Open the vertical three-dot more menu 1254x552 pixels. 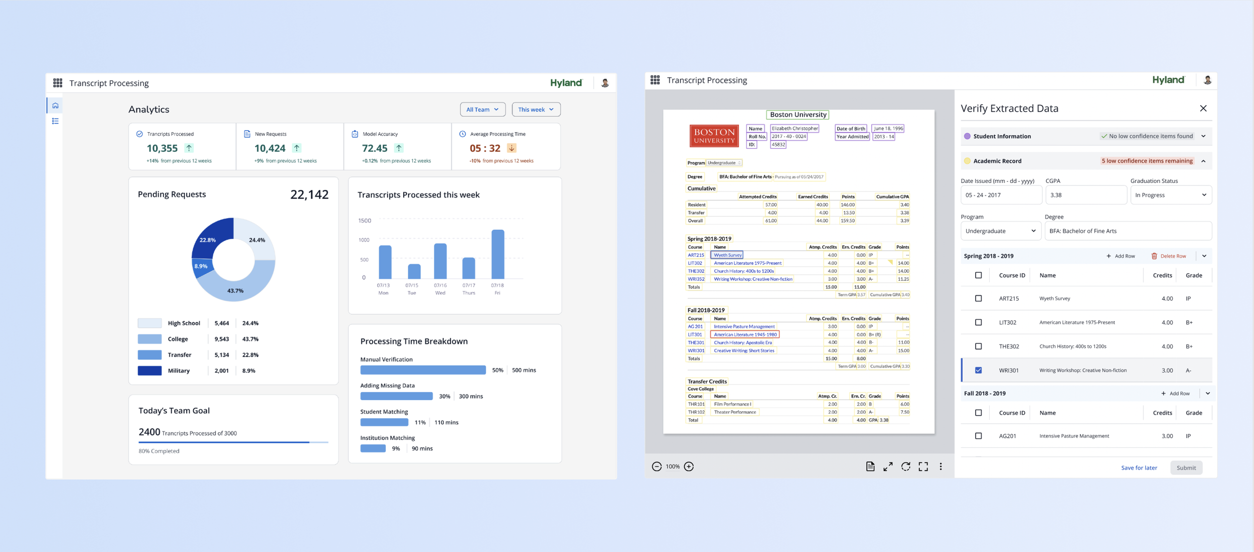(x=941, y=467)
